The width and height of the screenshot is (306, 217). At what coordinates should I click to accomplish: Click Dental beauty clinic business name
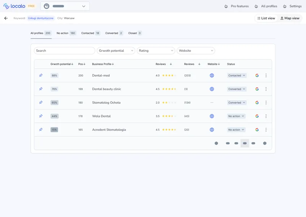point(107,89)
